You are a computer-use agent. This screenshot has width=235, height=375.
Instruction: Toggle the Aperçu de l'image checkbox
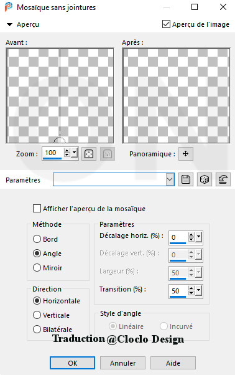(166, 24)
